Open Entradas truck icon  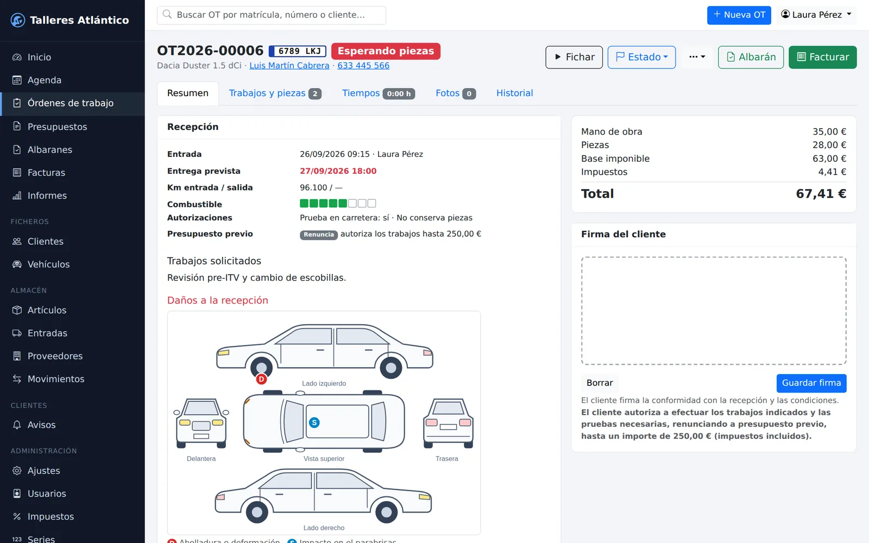click(17, 333)
